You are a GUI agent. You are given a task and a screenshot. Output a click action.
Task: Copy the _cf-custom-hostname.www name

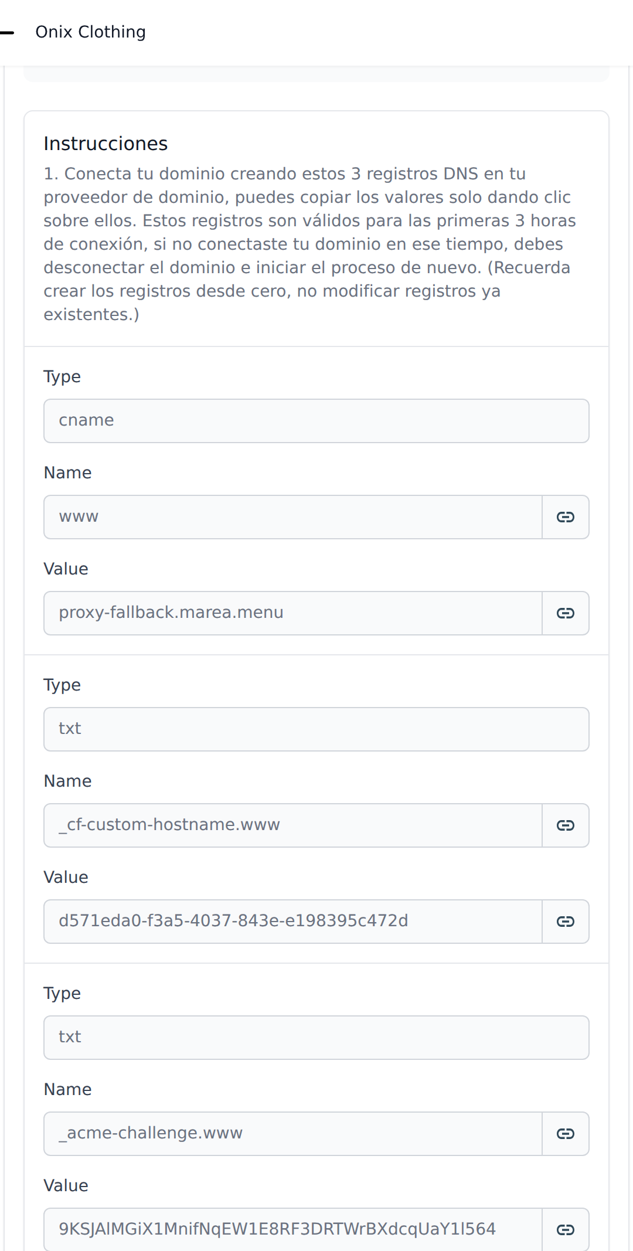coord(565,825)
